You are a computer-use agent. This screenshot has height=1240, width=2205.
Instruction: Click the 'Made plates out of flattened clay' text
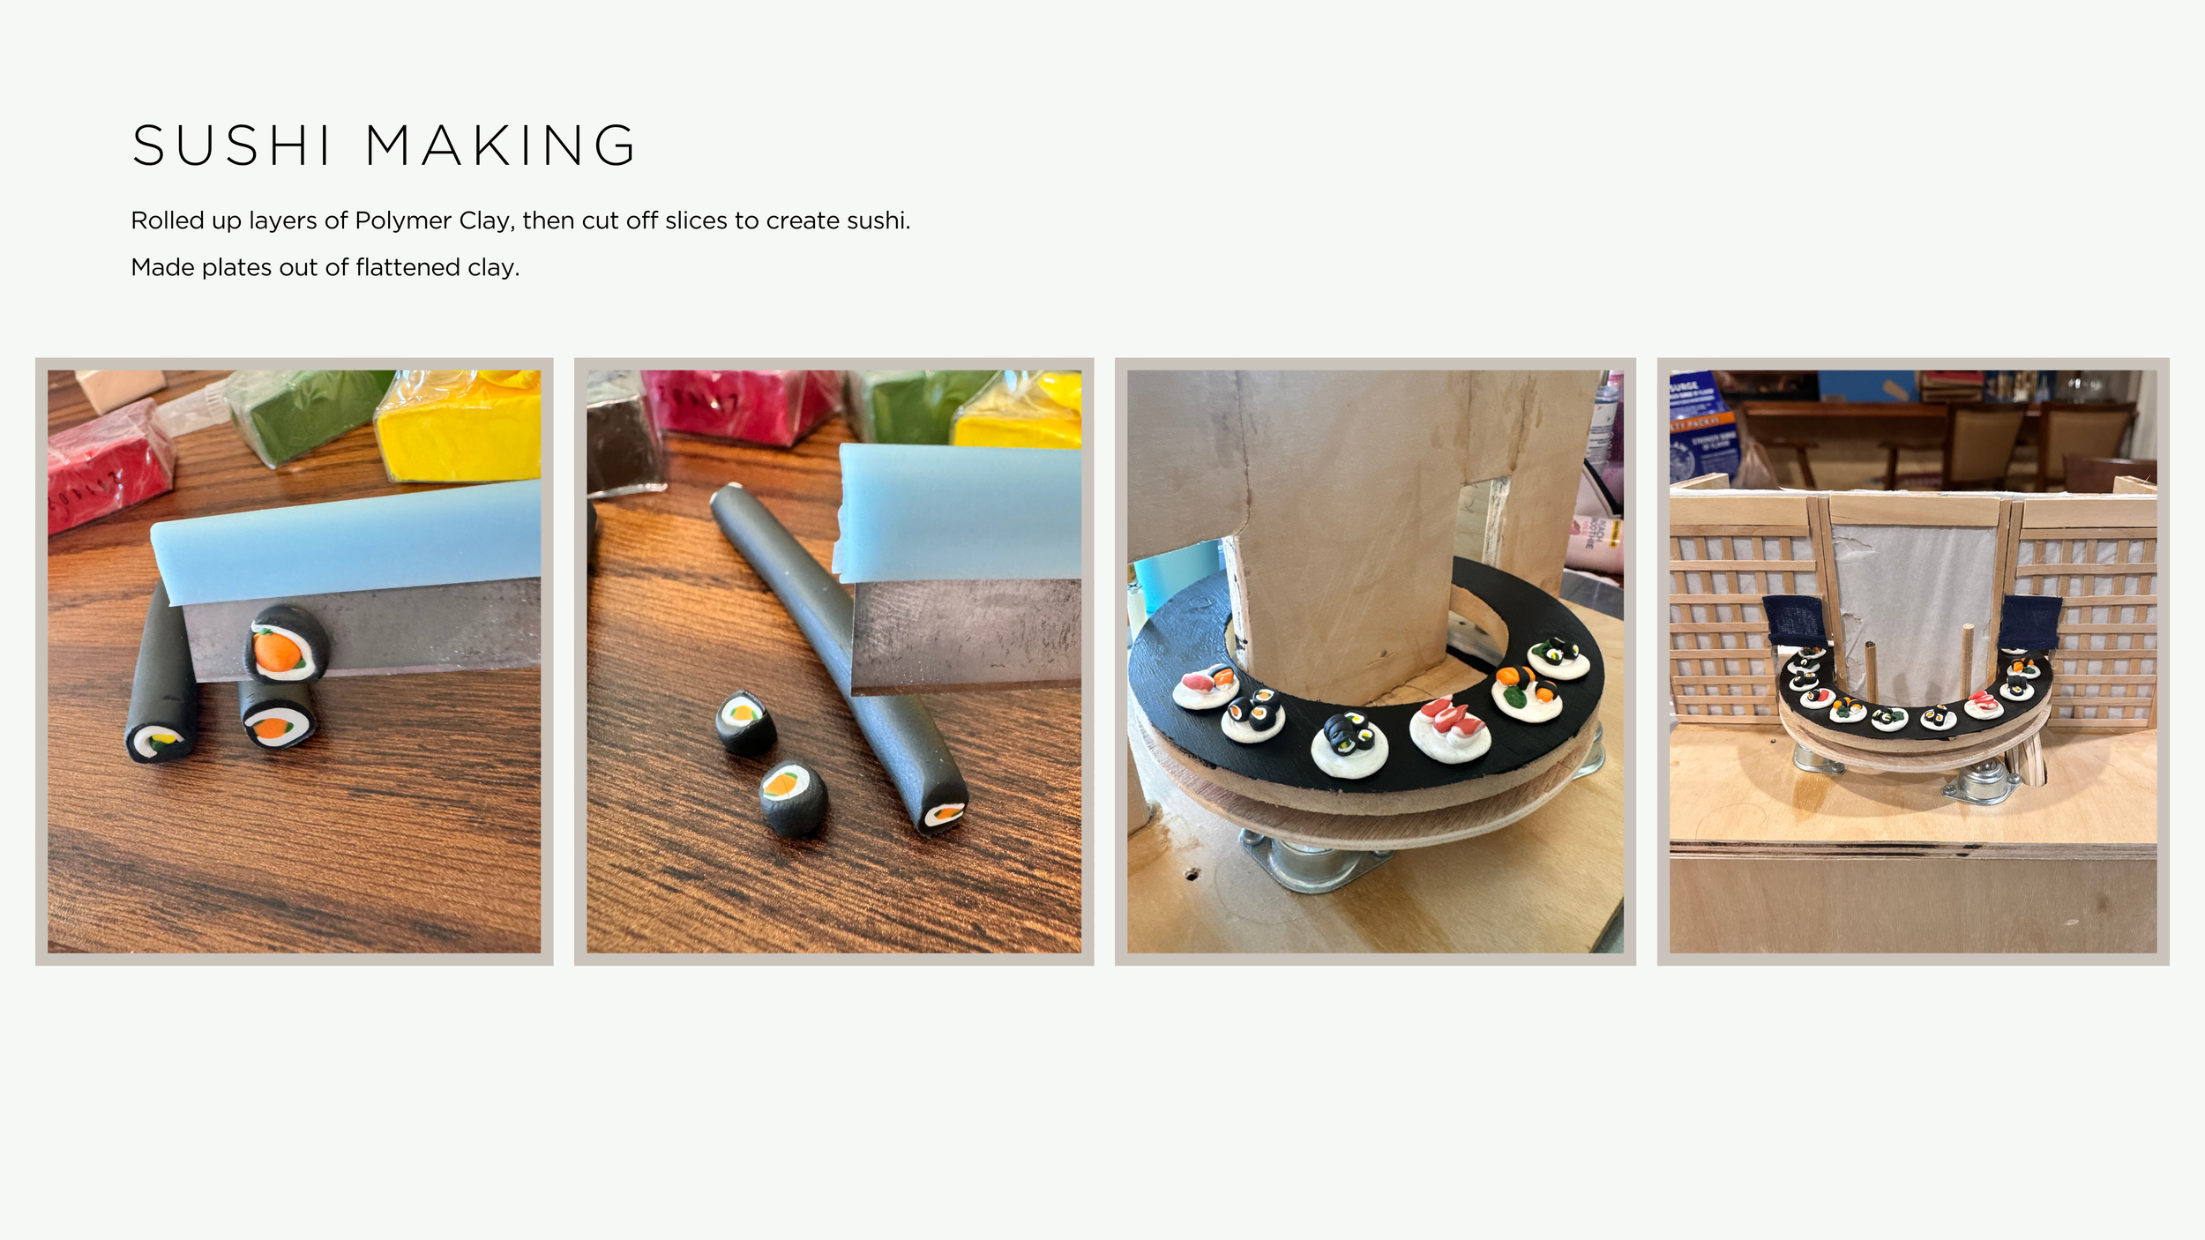(325, 267)
